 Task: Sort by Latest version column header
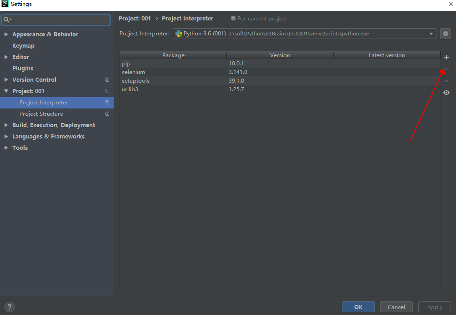point(387,55)
